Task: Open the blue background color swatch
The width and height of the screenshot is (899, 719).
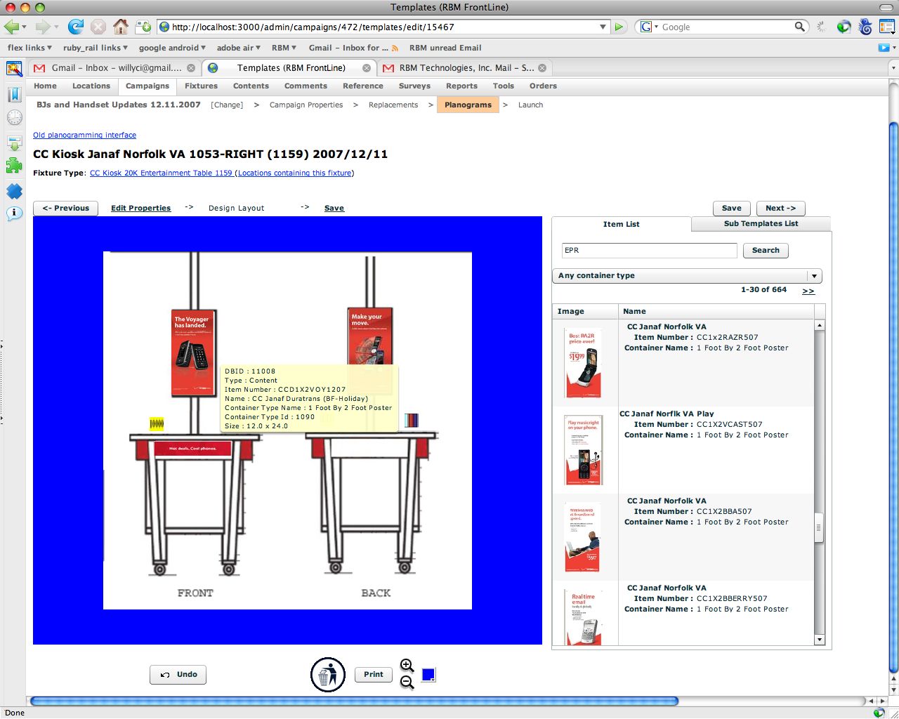Action: [x=428, y=675]
